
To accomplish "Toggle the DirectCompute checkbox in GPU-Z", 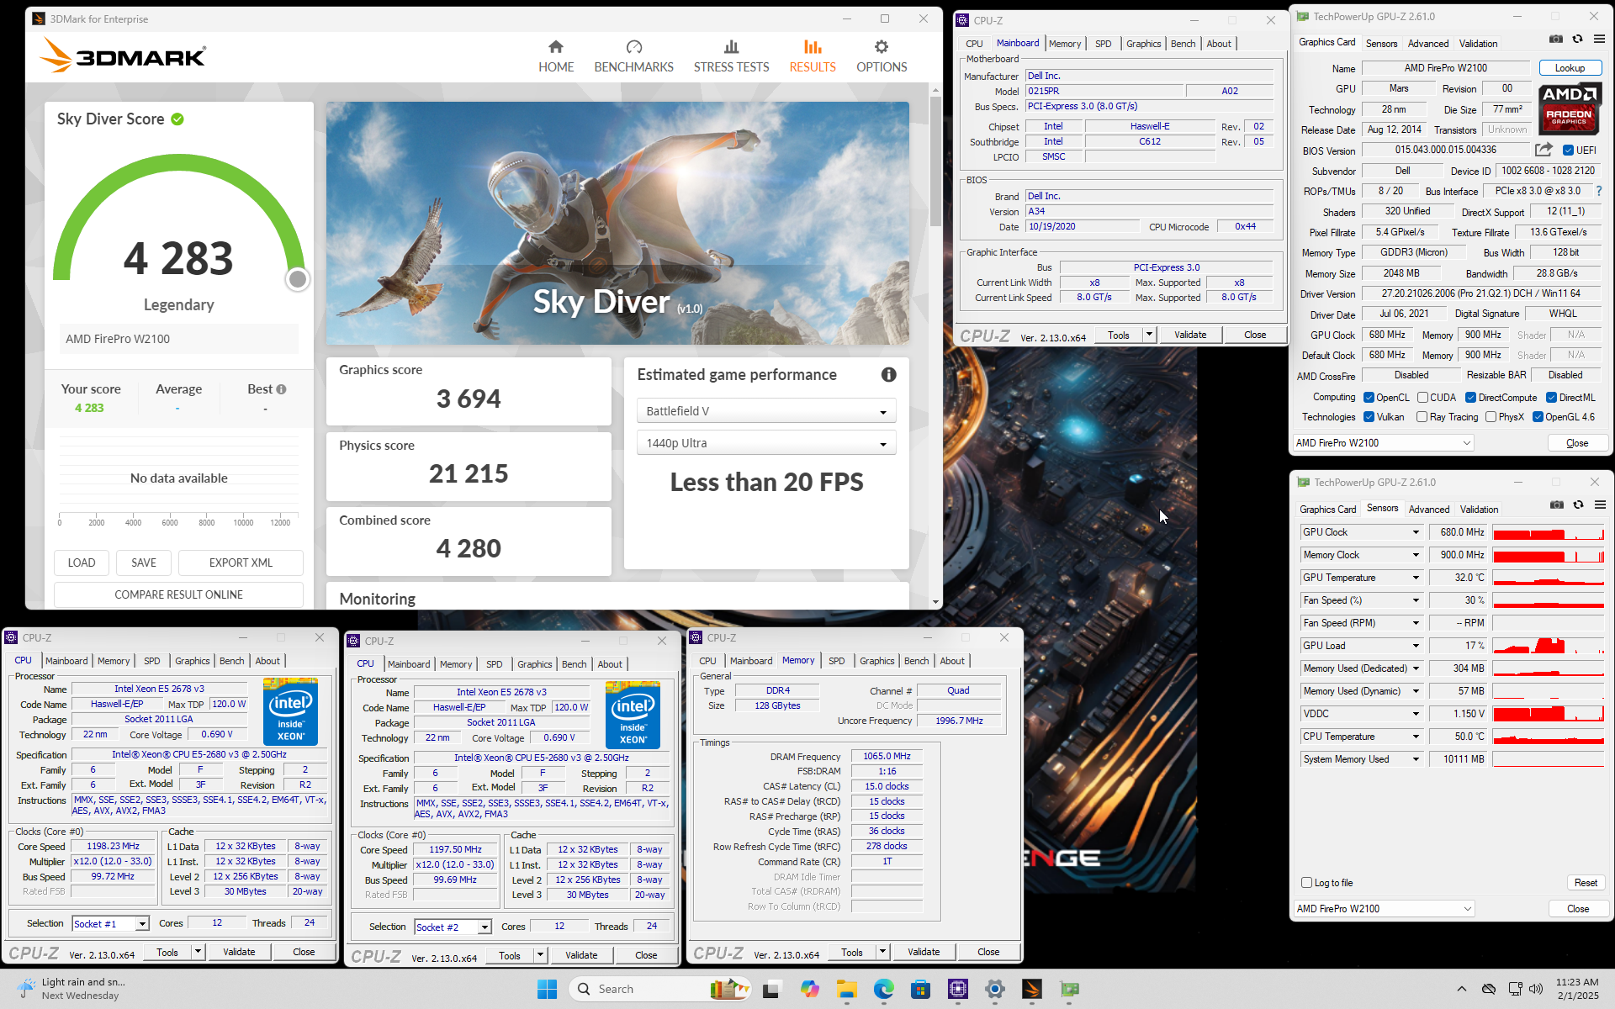I will tap(1470, 398).
